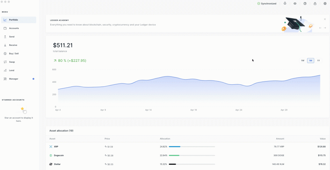Select the 1Y time range
Screen dimensions: 330x170
tap(318, 61)
